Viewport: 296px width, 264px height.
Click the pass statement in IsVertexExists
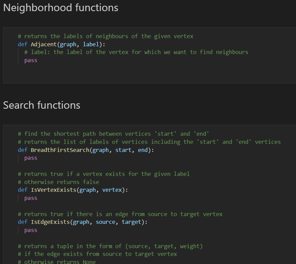pyautogui.click(x=30, y=198)
